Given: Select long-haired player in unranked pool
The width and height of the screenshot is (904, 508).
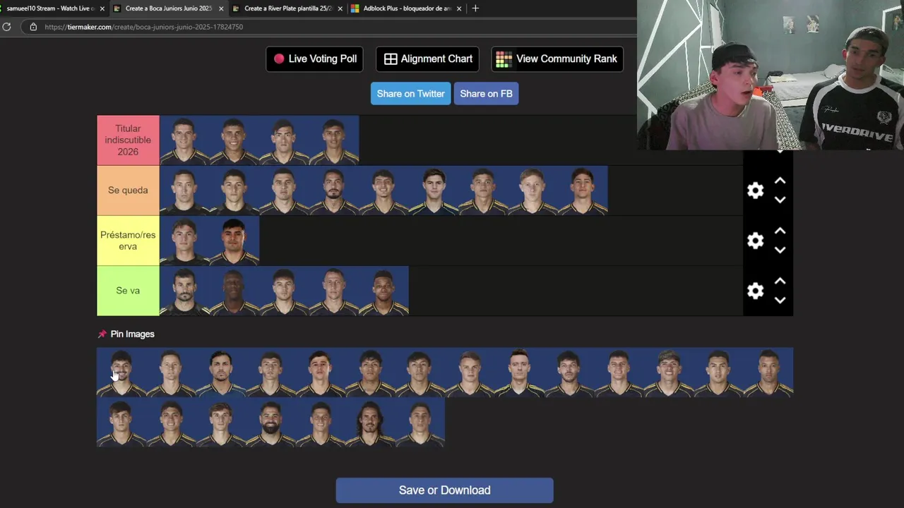Looking at the screenshot, I should 370,422.
